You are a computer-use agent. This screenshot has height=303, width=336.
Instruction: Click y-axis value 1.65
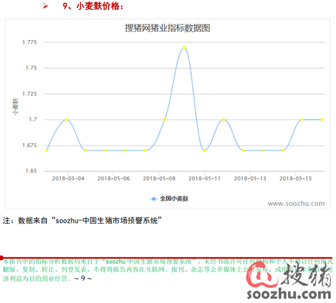pos(31,171)
